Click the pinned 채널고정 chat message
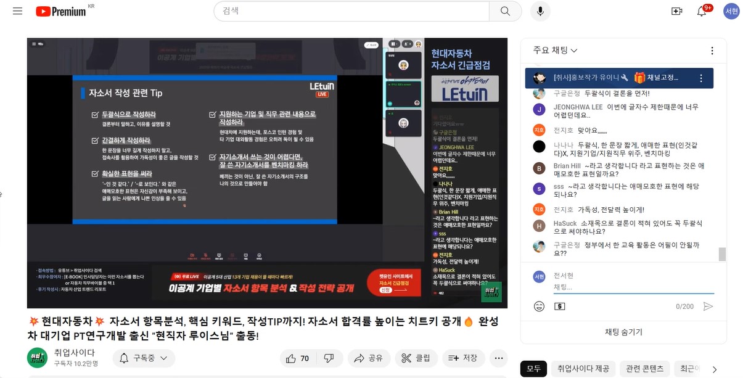This screenshot has height=378, width=743. point(619,78)
